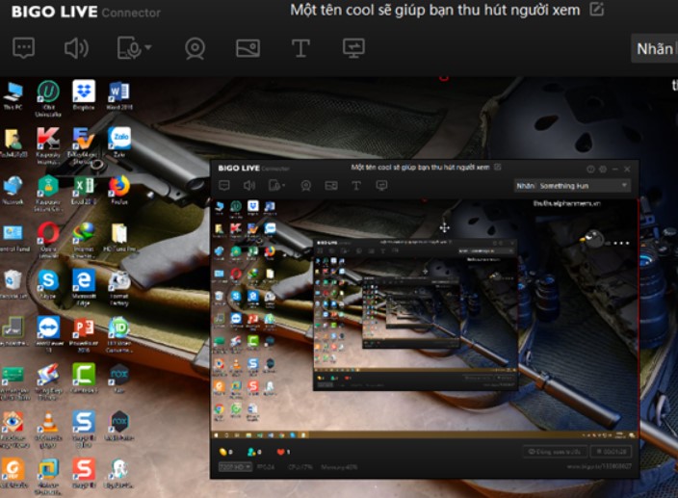Open the webcam source icon
This screenshot has width=678, height=498.
pos(196,47)
